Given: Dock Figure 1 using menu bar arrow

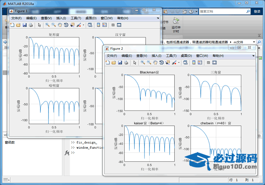Looking at the screenshot, I should point(158,18).
